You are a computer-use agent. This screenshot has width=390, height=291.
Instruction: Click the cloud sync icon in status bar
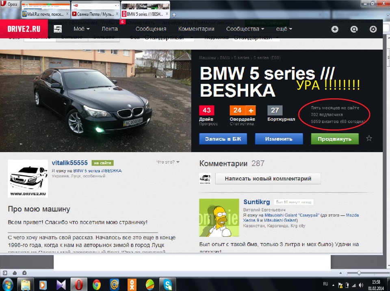click(x=15, y=273)
